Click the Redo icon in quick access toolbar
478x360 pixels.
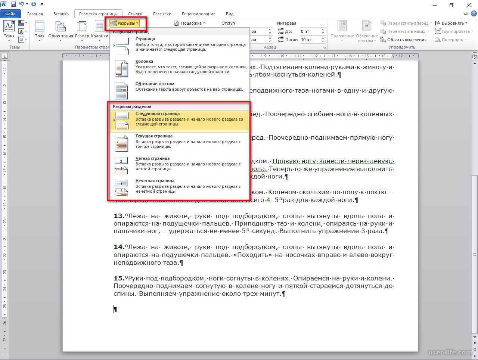34,4
